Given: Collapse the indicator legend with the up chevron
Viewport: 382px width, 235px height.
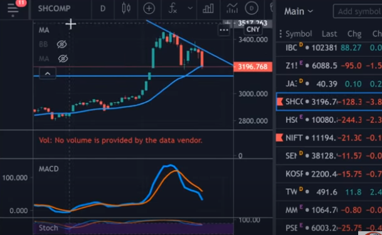Looking at the screenshot, I should (48, 73).
